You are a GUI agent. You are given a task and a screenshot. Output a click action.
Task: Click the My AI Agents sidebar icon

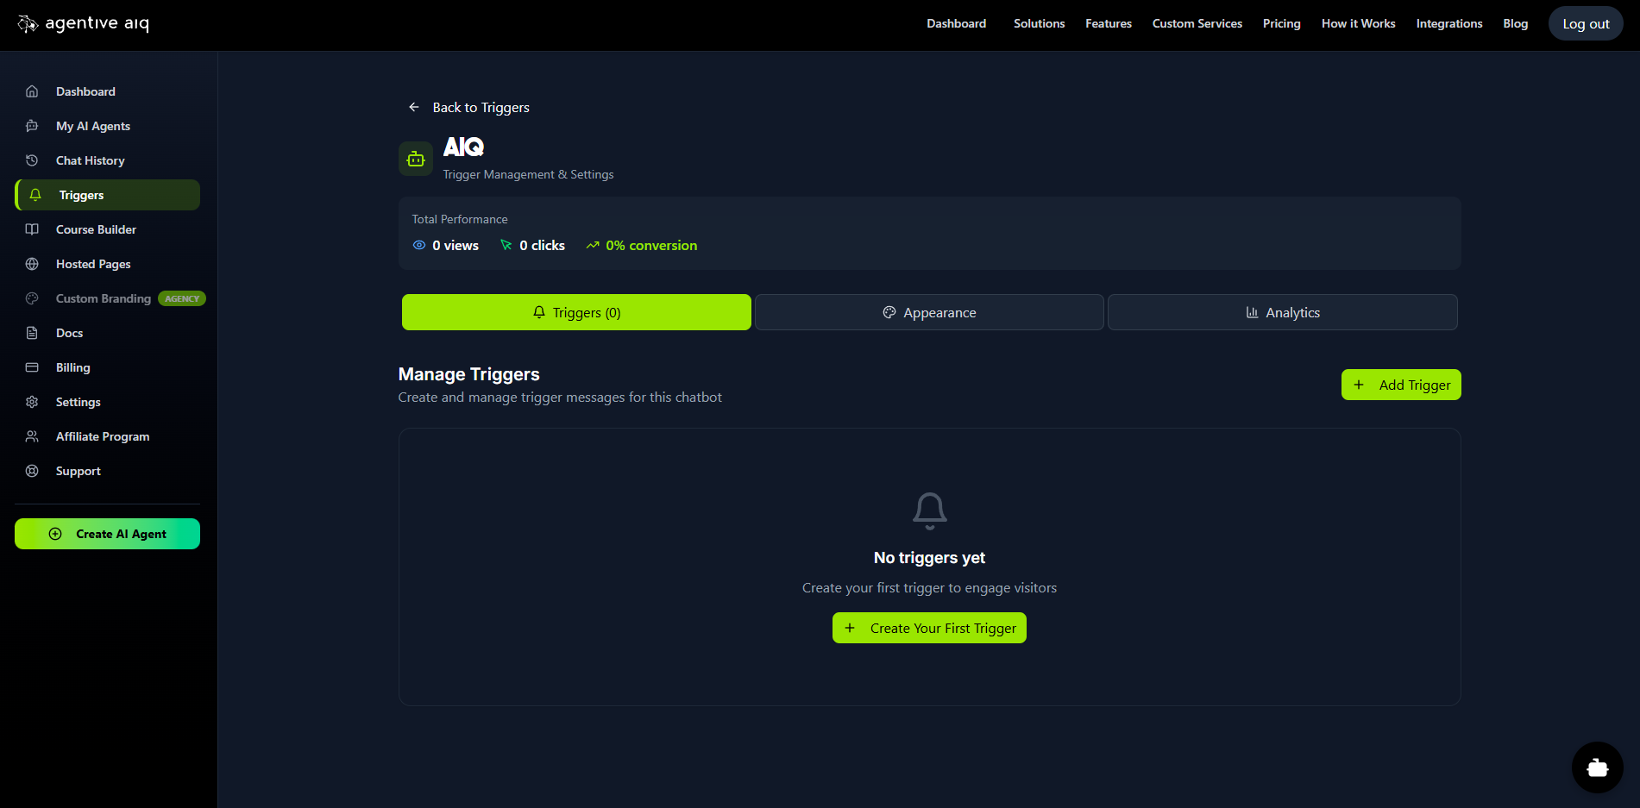(32, 126)
